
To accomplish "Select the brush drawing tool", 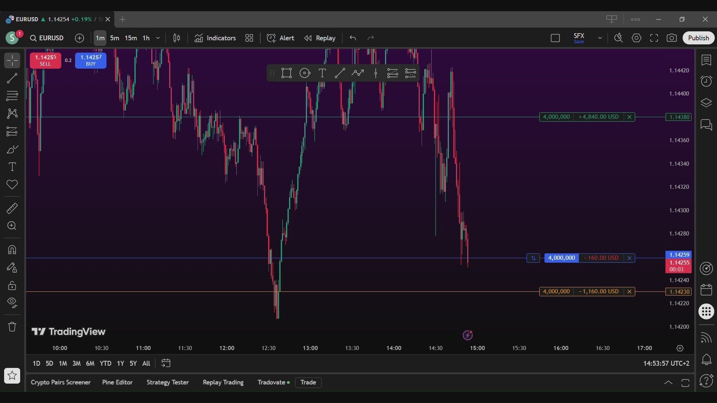I will 12,149.
